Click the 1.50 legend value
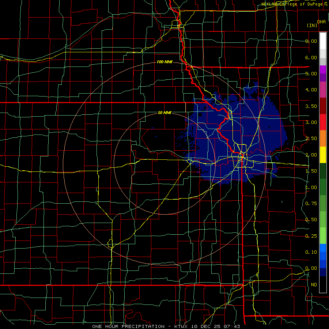This screenshot has height=329, width=329. [311, 171]
